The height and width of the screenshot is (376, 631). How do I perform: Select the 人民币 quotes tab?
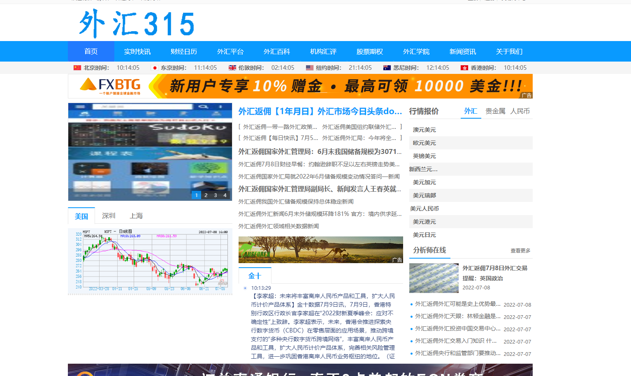520,111
